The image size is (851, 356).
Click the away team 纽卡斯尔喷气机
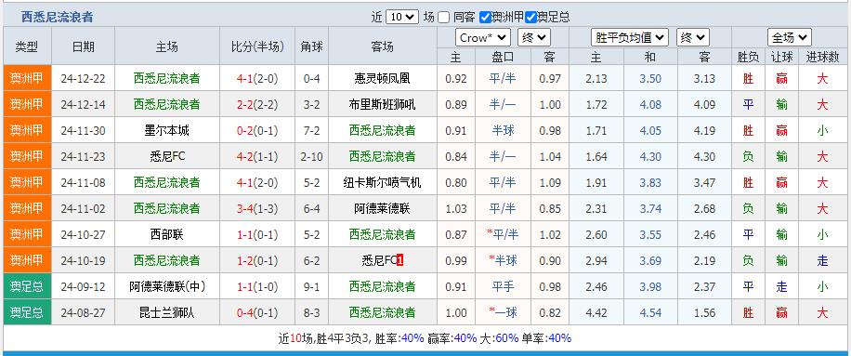(382, 183)
